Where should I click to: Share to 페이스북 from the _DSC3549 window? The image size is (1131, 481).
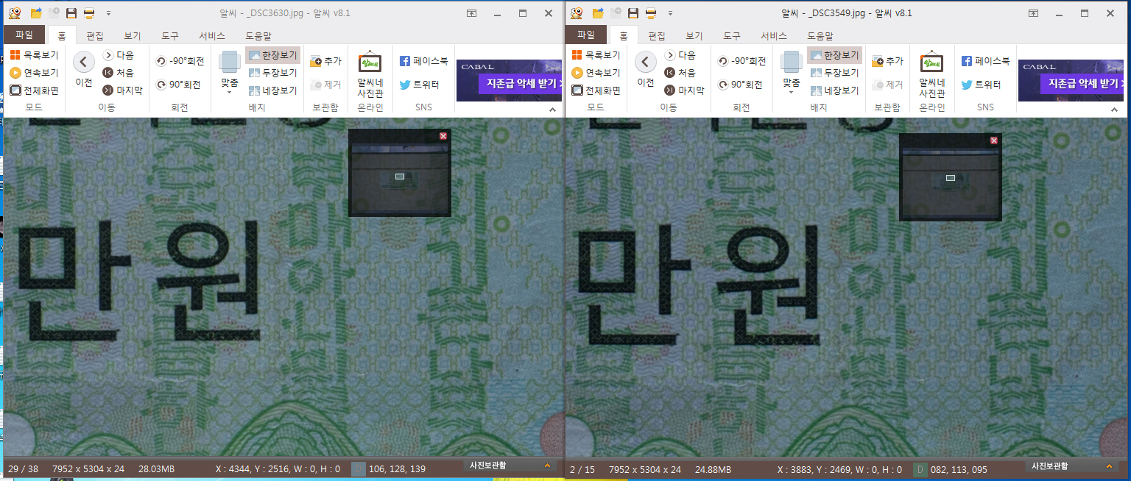pyautogui.click(x=985, y=62)
